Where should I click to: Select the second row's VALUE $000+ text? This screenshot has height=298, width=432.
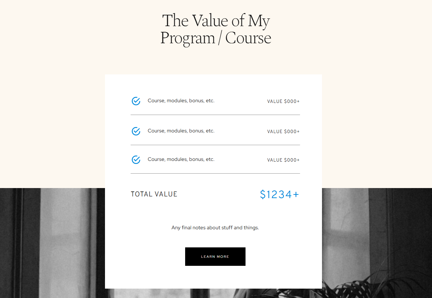[x=283, y=131]
